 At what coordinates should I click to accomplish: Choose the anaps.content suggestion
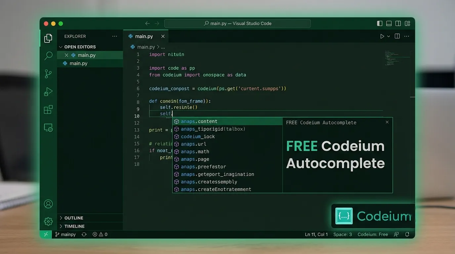pos(227,121)
